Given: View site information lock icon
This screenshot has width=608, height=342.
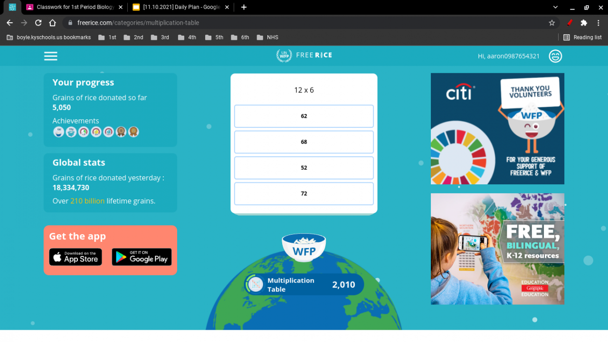Looking at the screenshot, I should tap(70, 23).
